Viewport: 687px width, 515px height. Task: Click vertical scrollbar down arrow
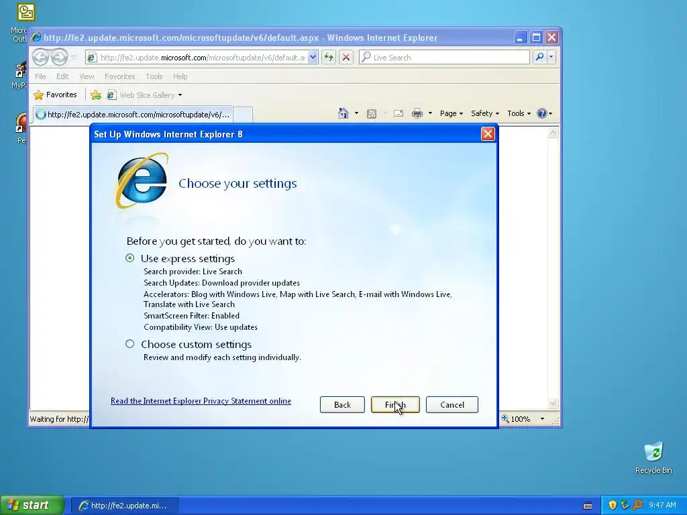[x=553, y=403]
